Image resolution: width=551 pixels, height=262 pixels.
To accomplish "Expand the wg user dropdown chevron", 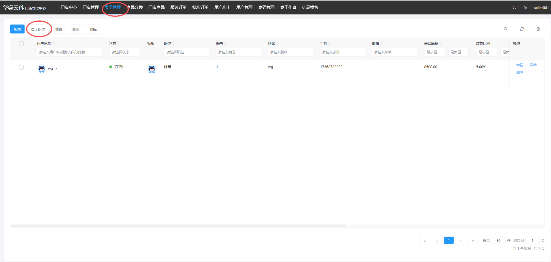I will pos(56,69).
